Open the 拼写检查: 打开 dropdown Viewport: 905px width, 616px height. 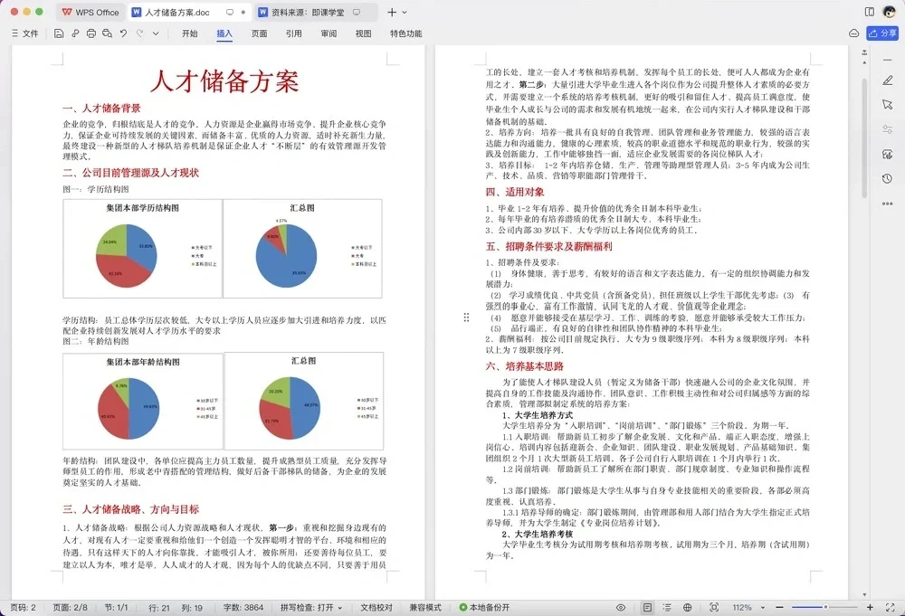311,607
